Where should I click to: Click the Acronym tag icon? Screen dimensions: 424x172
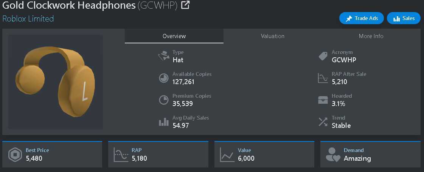coord(323,57)
